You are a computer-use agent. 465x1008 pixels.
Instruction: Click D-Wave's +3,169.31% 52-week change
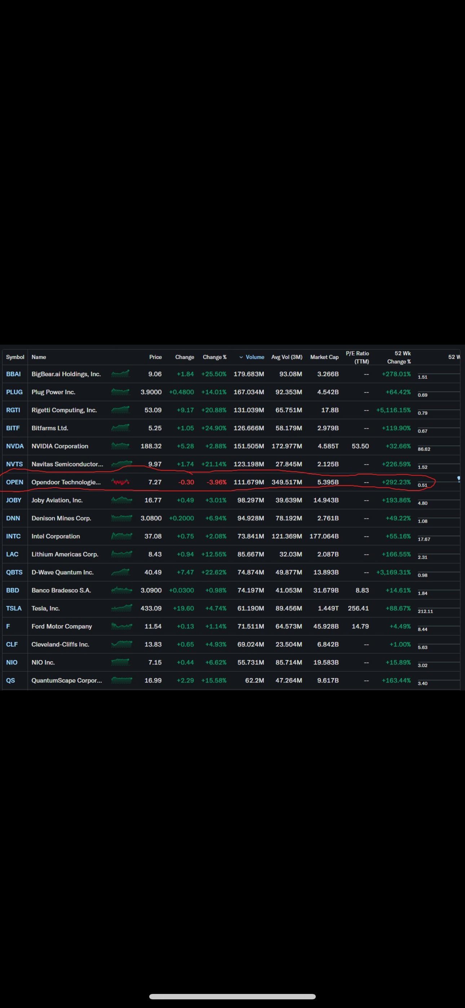(x=393, y=572)
